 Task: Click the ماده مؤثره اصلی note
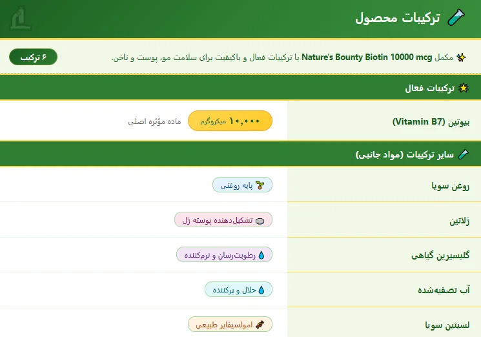[154, 121]
